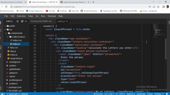This screenshot has height=95, width=170.
Task: Open the Help menu
Action: pos(60,16)
